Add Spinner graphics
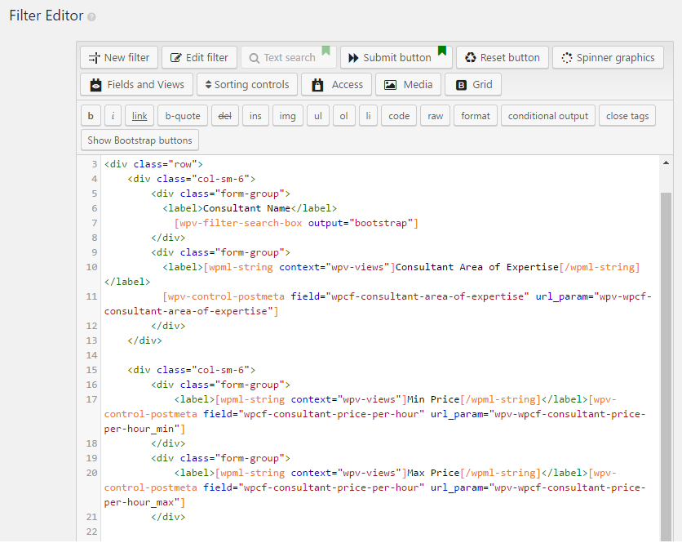The height and width of the screenshot is (543, 682). (608, 57)
